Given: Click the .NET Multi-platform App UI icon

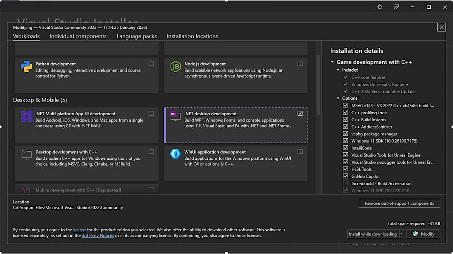Looking at the screenshot, I should coord(26,116).
